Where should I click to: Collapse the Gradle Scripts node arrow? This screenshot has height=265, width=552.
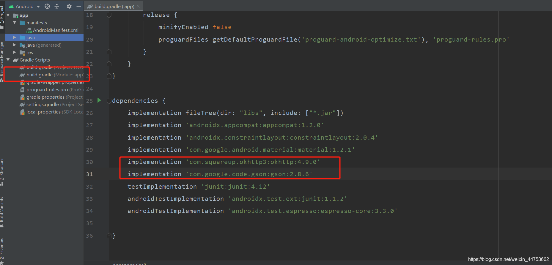(x=8, y=60)
